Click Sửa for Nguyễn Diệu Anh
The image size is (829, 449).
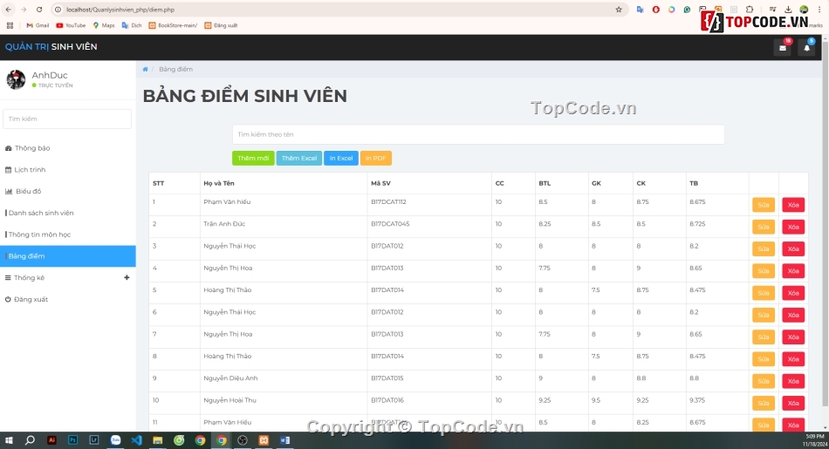764,381
